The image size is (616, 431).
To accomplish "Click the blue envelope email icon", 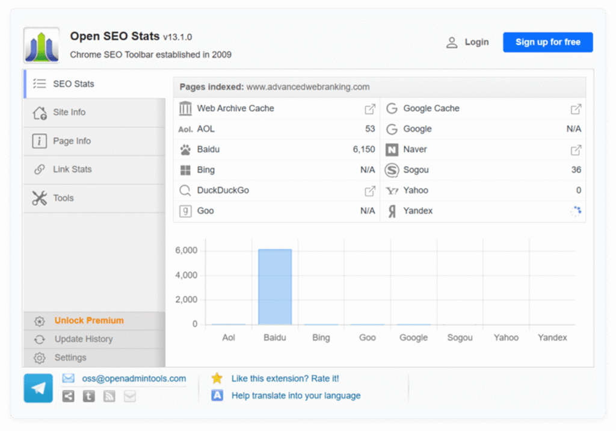I will point(69,378).
